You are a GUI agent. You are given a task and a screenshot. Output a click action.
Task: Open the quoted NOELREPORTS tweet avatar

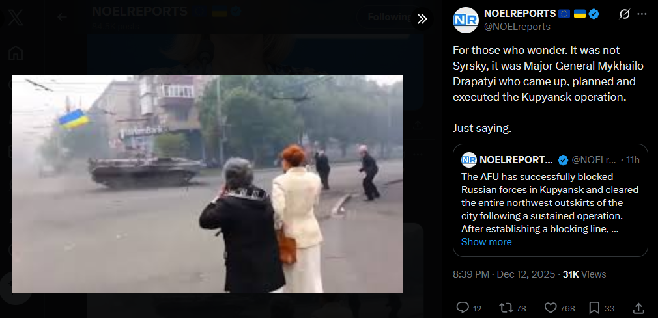468,160
